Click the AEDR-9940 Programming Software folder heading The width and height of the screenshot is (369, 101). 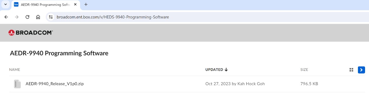tap(59, 53)
